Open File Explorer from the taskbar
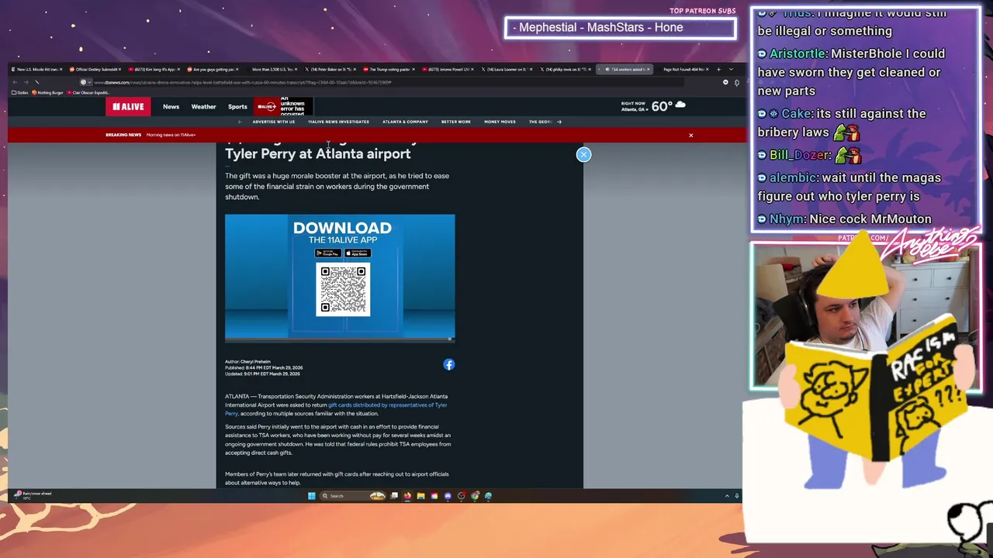The image size is (993, 558). (x=420, y=496)
